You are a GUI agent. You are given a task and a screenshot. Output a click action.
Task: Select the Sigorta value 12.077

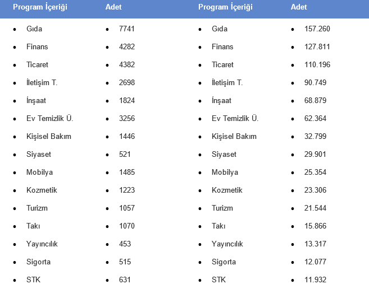pyautogui.click(x=315, y=262)
